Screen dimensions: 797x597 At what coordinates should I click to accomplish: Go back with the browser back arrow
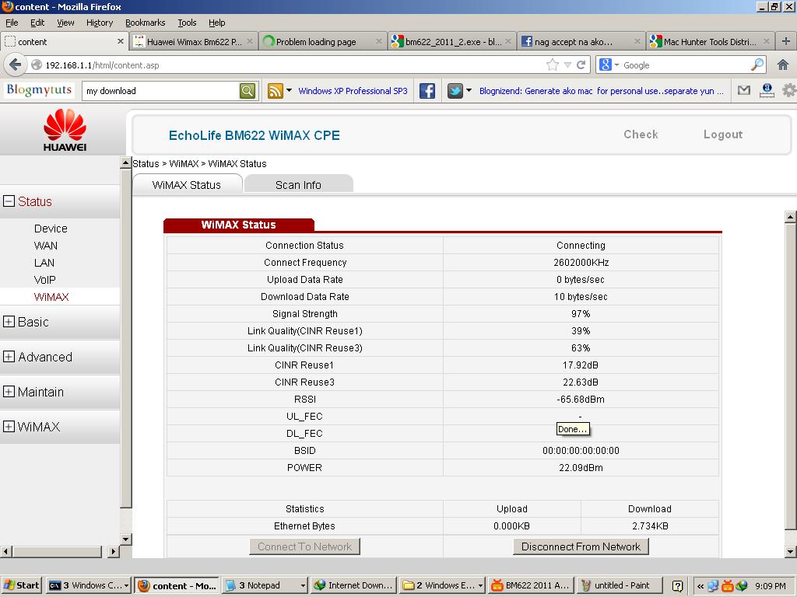pos(16,65)
